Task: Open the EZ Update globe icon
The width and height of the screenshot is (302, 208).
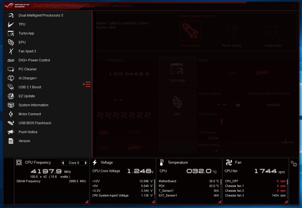Action: tap(11, 96)
